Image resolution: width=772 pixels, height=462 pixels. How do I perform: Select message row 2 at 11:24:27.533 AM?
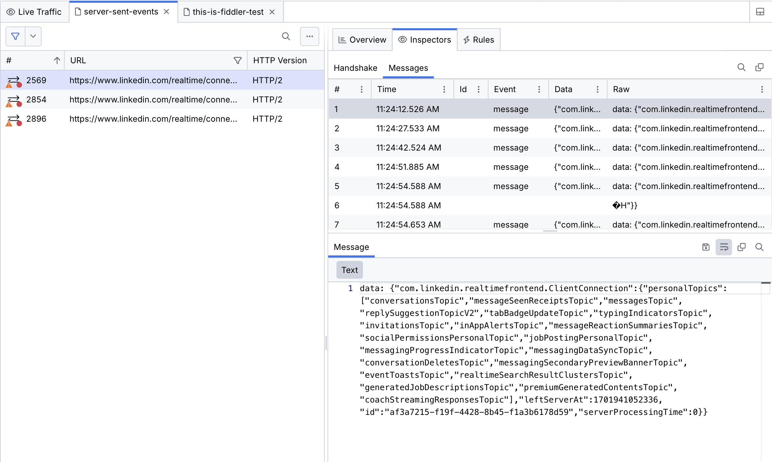550,128
